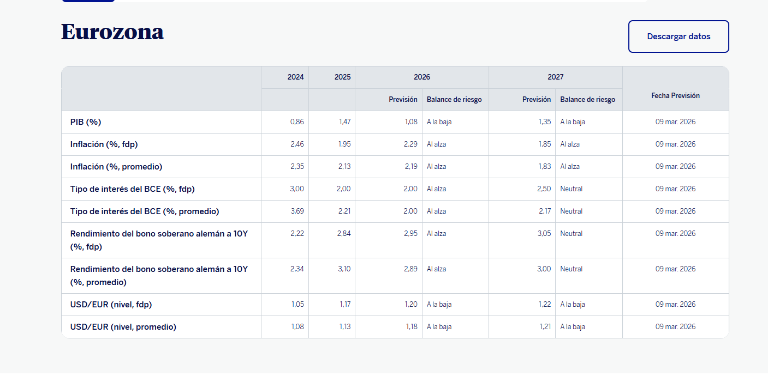The image size is (768, 388).
Task: Click the USD/EUR (nivel, promedio) row label
Action: (x=123, y=327)
